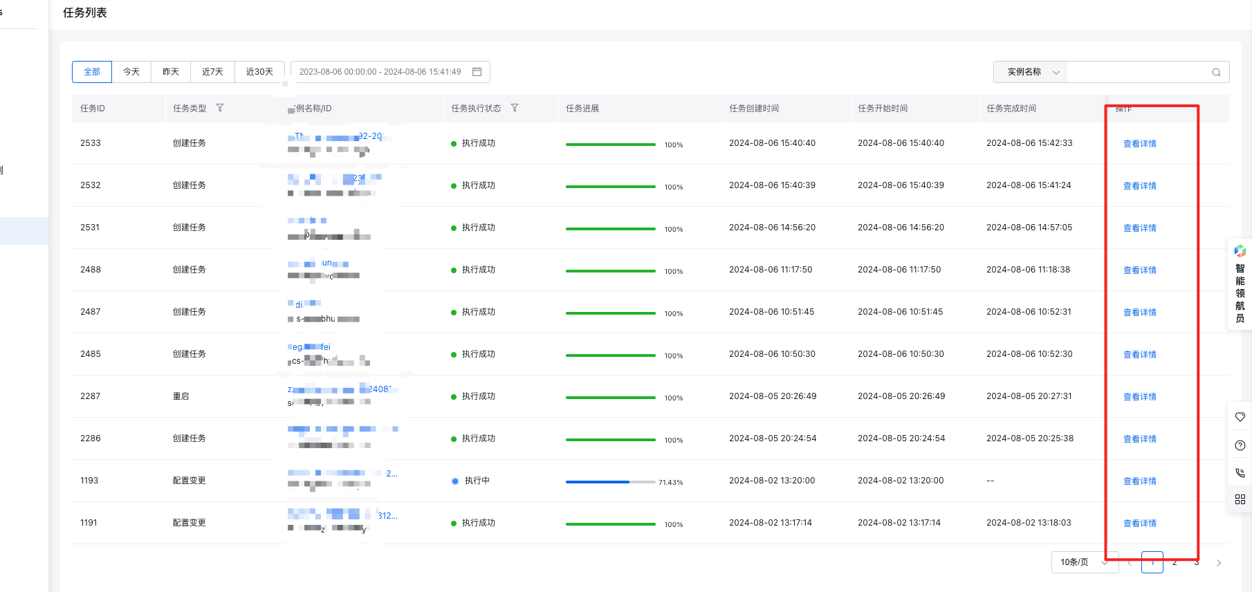
Task: Click the 任务完成时间 column header
Action: (1011, 109)
